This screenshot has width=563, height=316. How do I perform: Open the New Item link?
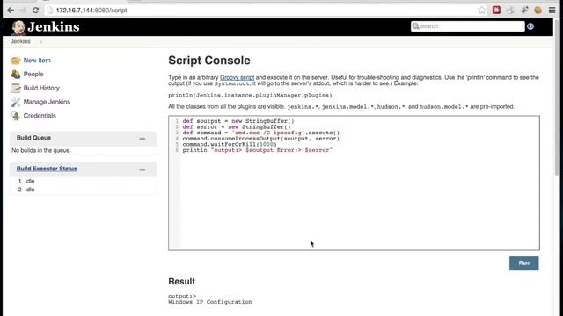pos(37,61)
